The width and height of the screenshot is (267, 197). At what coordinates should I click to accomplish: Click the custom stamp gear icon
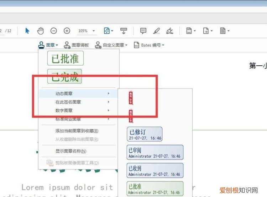pyautogui.click(x=98, y=45)
